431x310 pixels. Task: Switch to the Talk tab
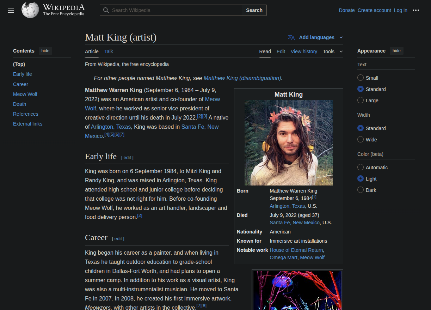point(109,51)
